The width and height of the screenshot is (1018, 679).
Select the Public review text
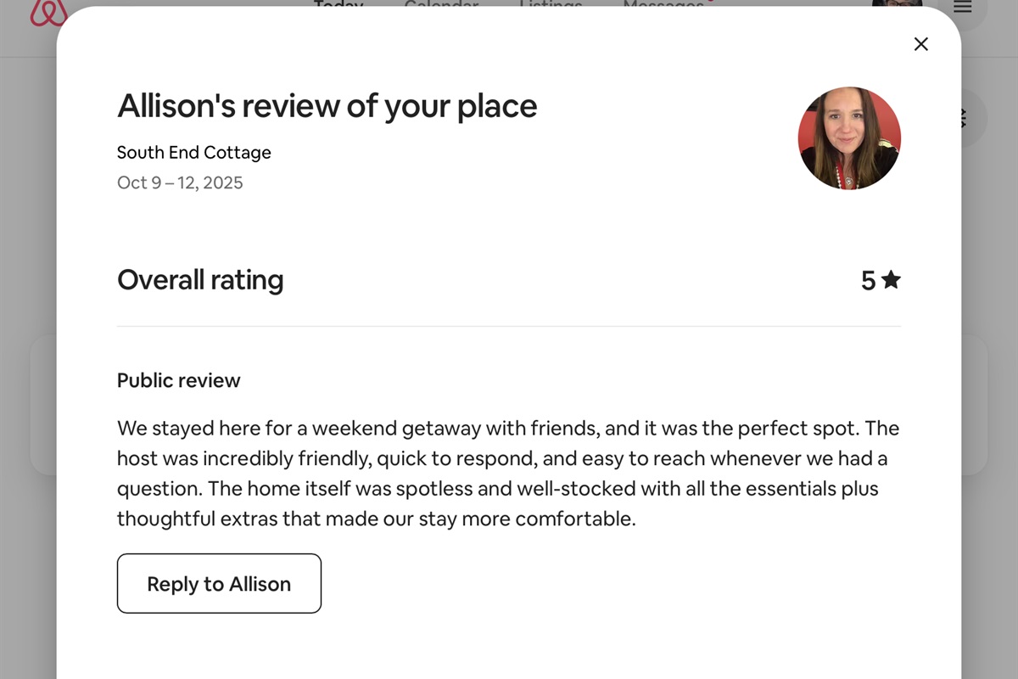coord(507,473)
